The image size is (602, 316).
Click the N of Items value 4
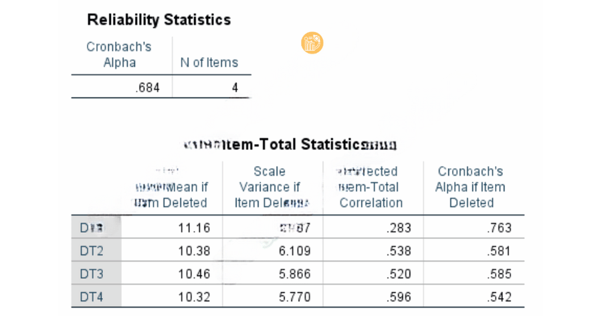click(235, 87)
